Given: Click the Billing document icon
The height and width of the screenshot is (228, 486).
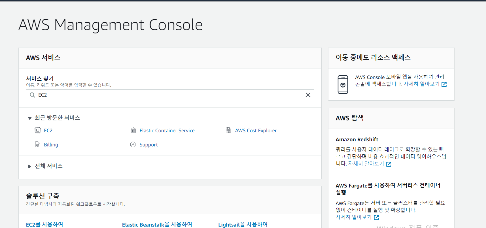Looking at the screenshot, I should (x=38, y=144).
